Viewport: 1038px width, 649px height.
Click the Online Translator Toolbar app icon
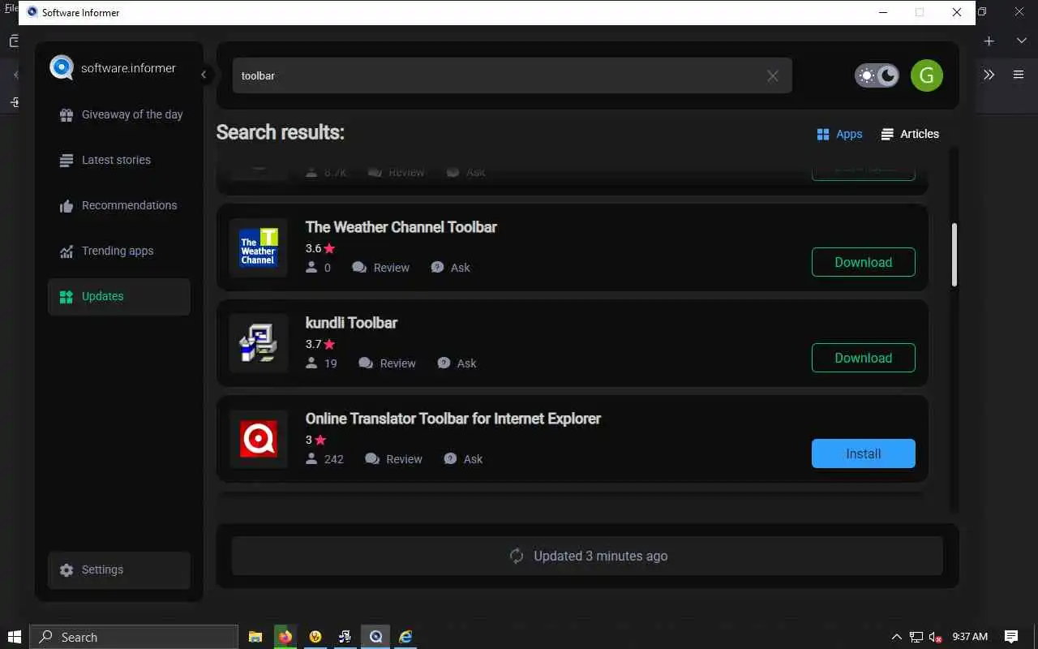[258, 439]
